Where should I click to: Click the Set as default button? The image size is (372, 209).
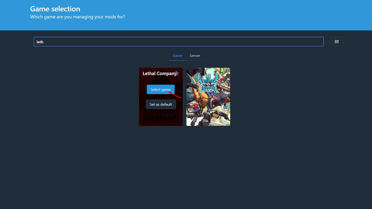(x=161, y=104)
